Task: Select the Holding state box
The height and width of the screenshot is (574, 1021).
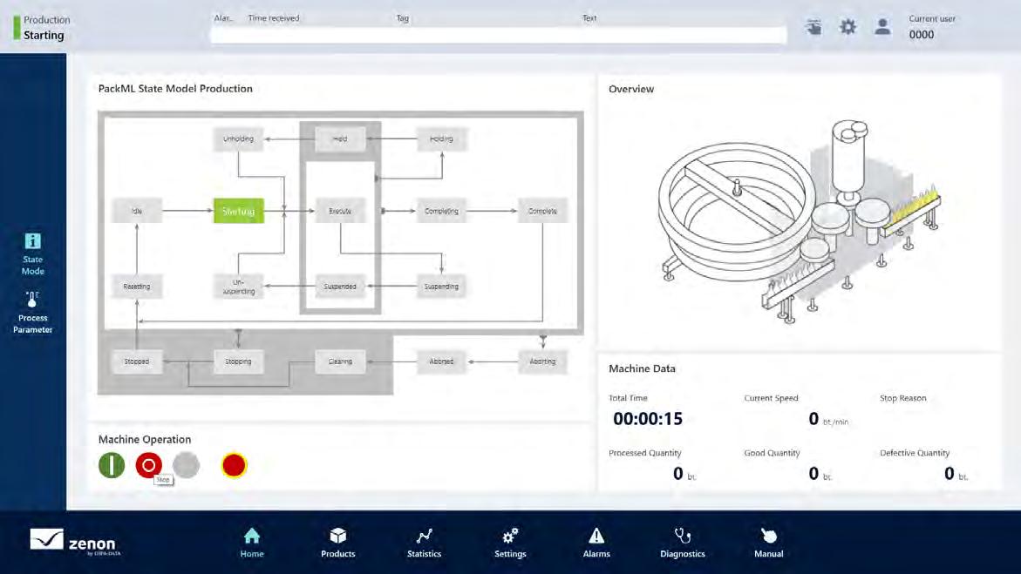Action: click(x=441, y=138)
